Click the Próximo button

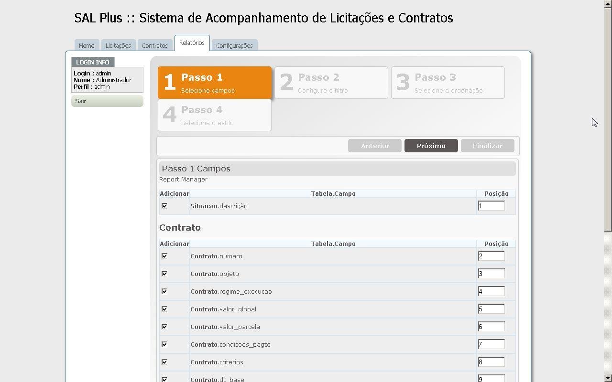point(431,146)
